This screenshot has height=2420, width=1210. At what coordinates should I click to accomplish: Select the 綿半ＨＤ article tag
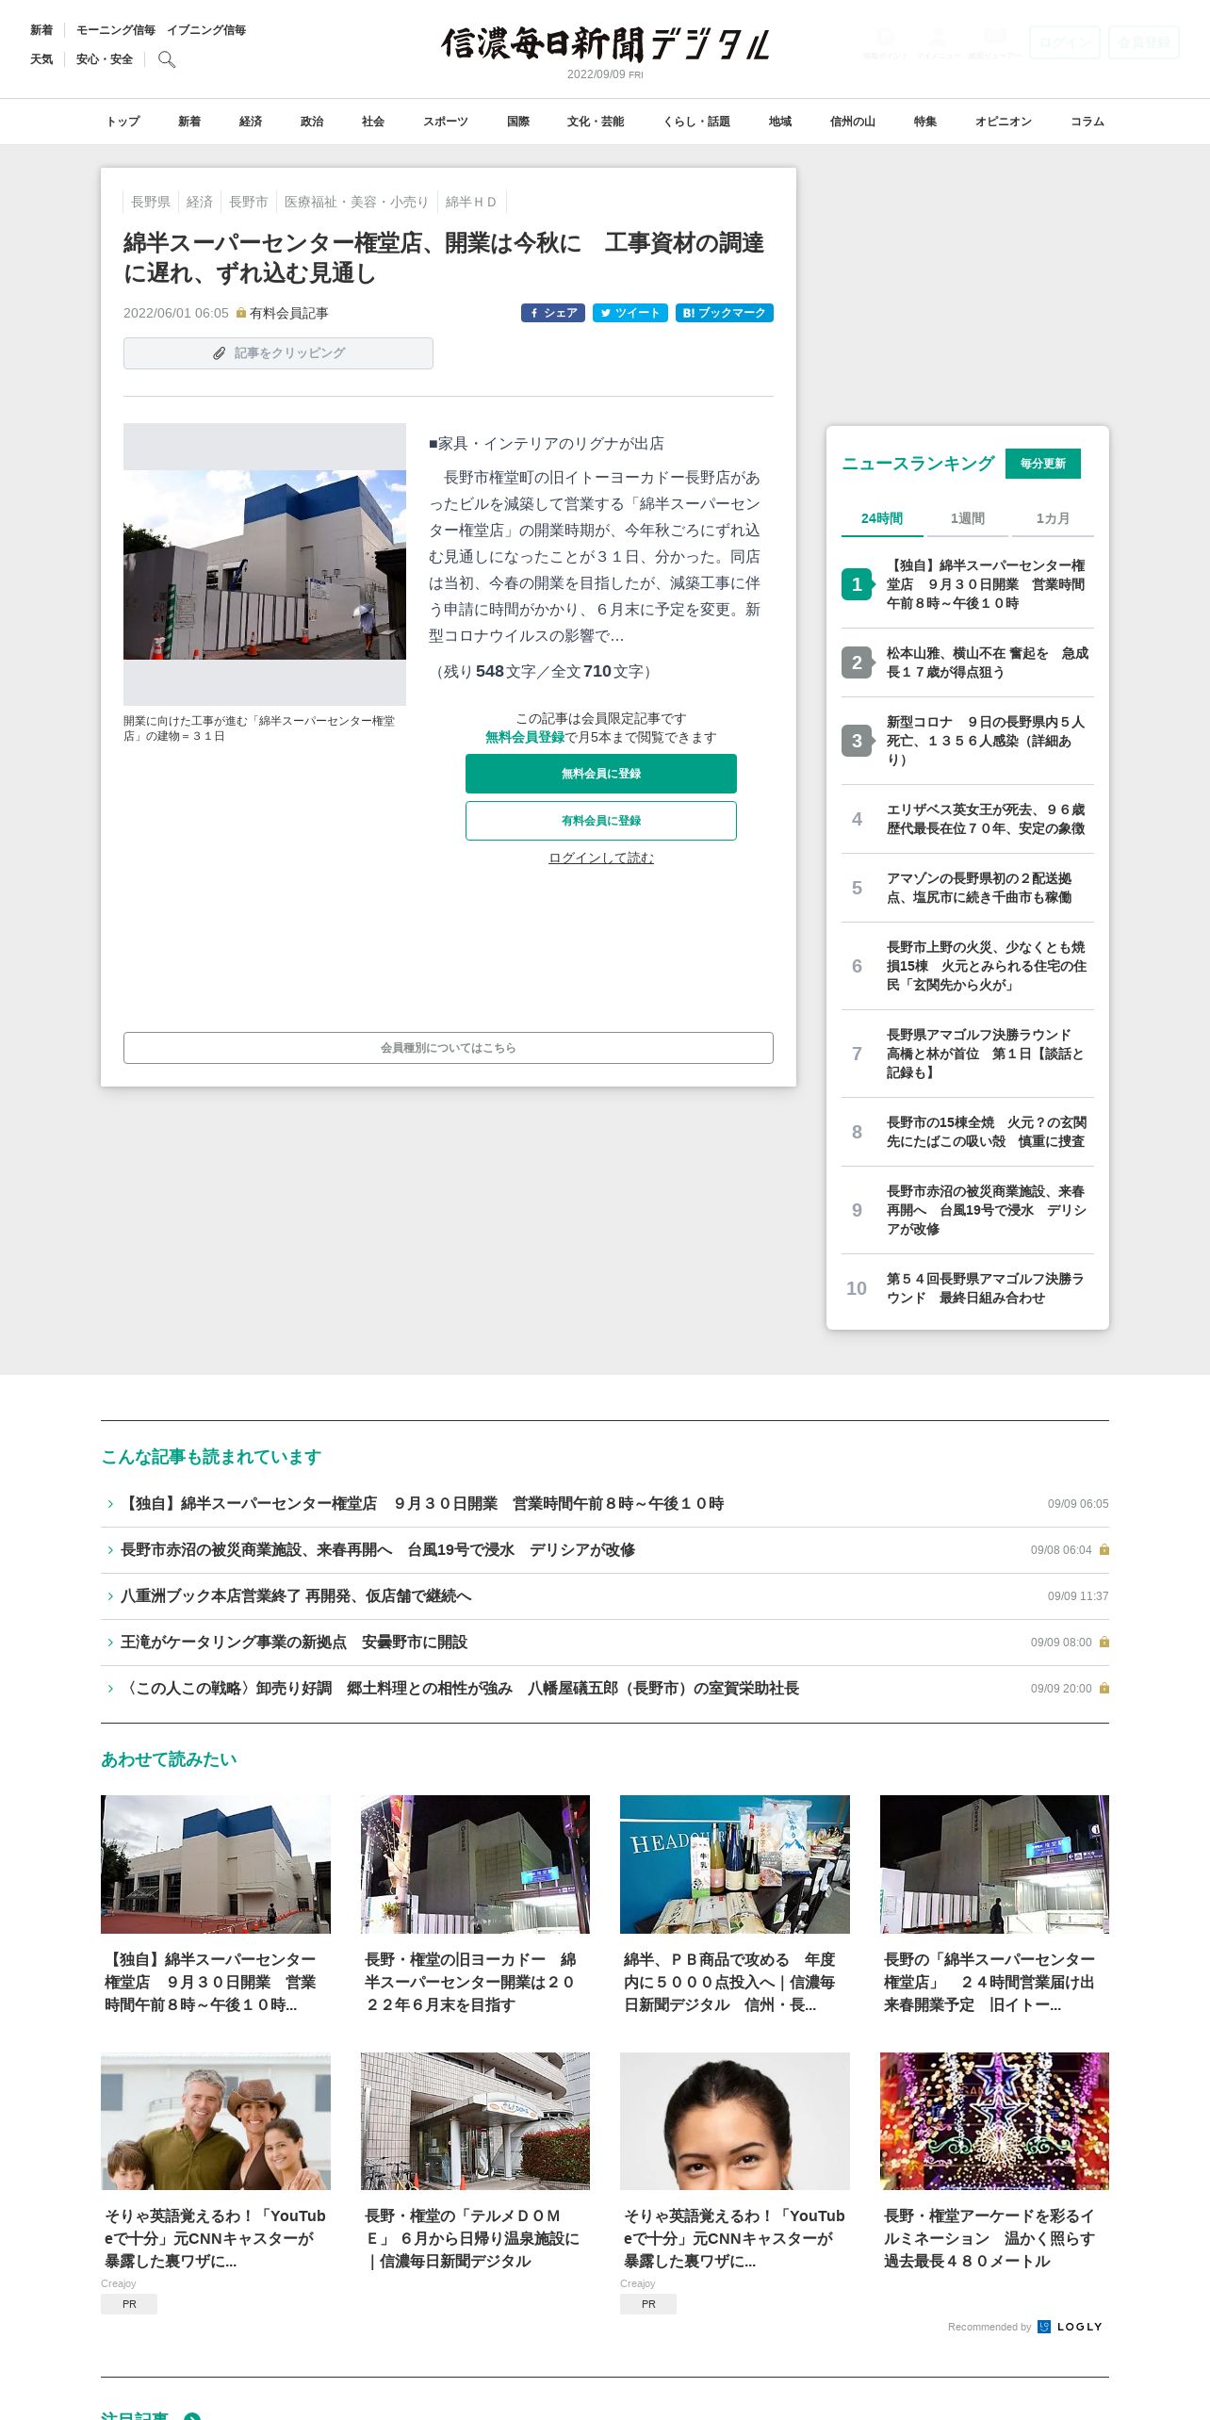pos(471,202)
